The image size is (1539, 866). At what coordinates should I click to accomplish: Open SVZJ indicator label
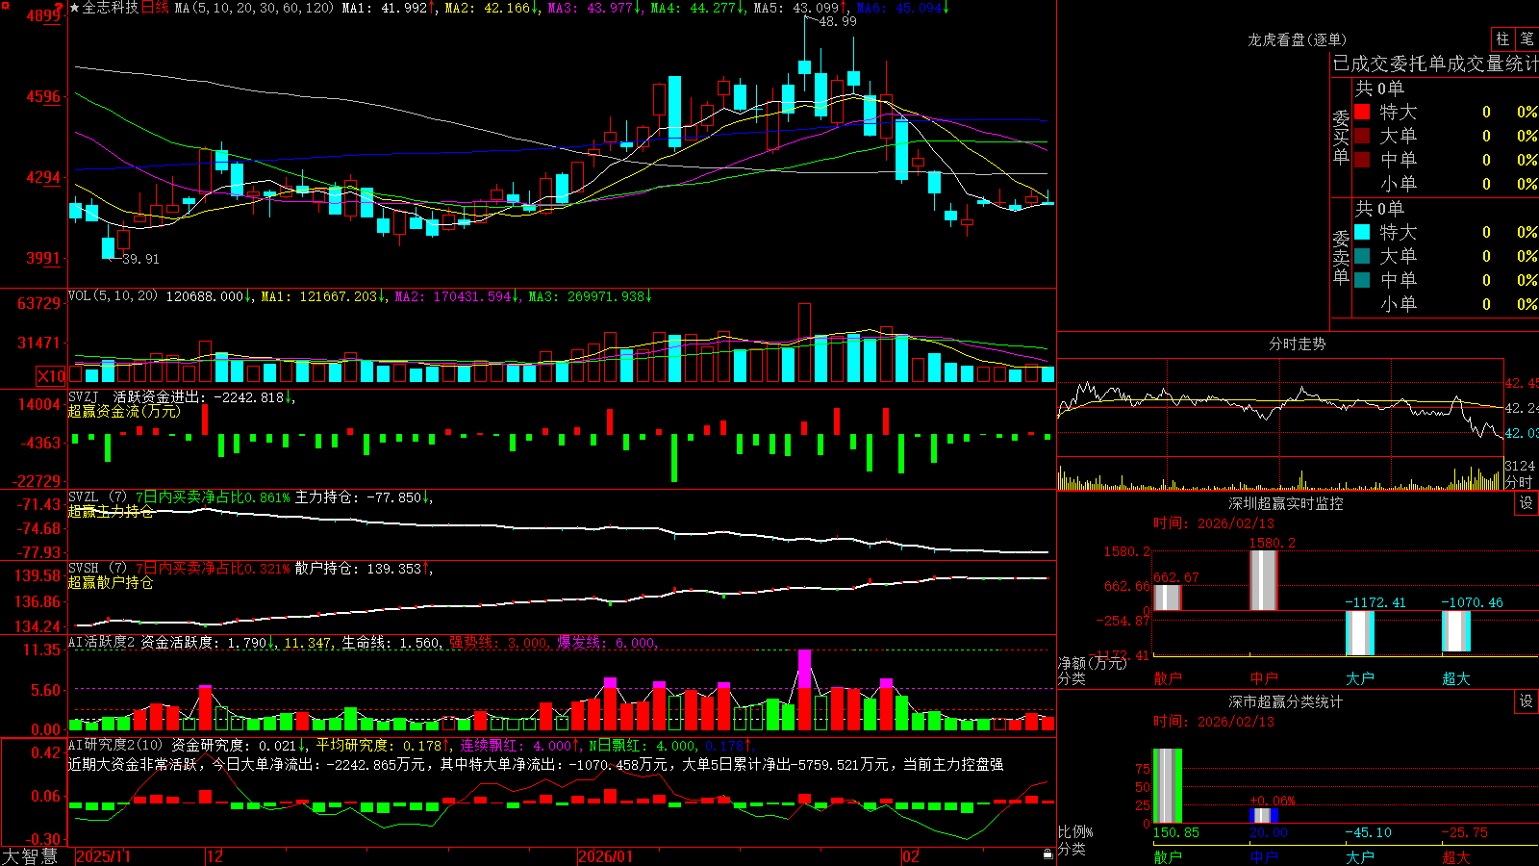coord(83,396)
